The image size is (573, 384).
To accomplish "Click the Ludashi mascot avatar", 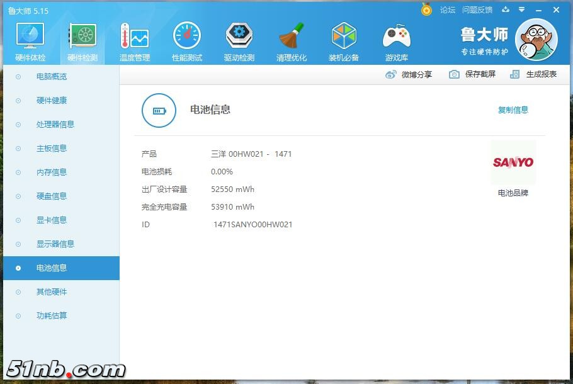I will (x=536, y=39).
